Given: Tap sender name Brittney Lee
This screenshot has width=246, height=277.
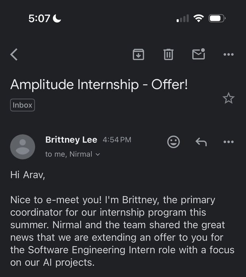Looking at the screenshot, I should point(71,140).
